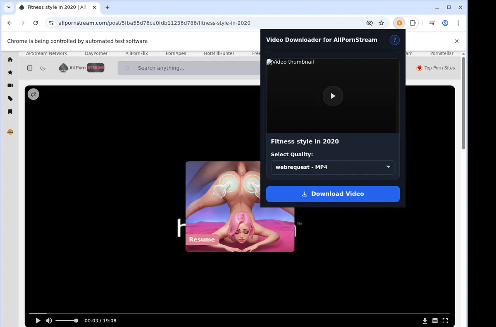
Task: Open the media controls toolbar icon
Action: pos(432,23)
